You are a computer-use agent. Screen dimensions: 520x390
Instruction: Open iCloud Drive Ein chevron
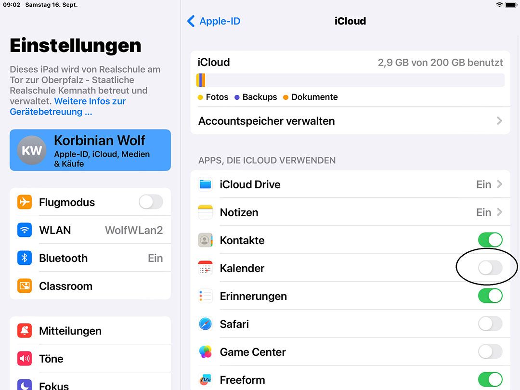[499, 184]
